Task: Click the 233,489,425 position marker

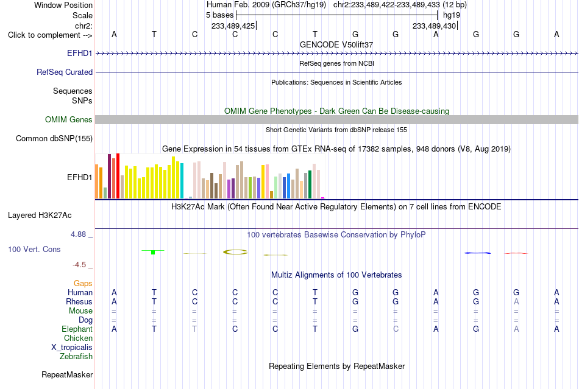Action: click(x=233, y=26)
